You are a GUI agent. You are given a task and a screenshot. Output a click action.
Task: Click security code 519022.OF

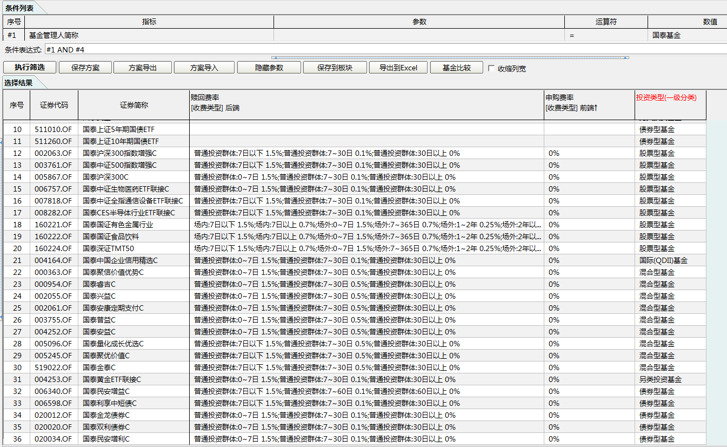coord(53,367)
